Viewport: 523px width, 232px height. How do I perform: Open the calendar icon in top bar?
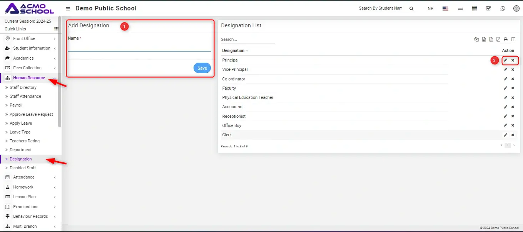[x=475, y=8]
